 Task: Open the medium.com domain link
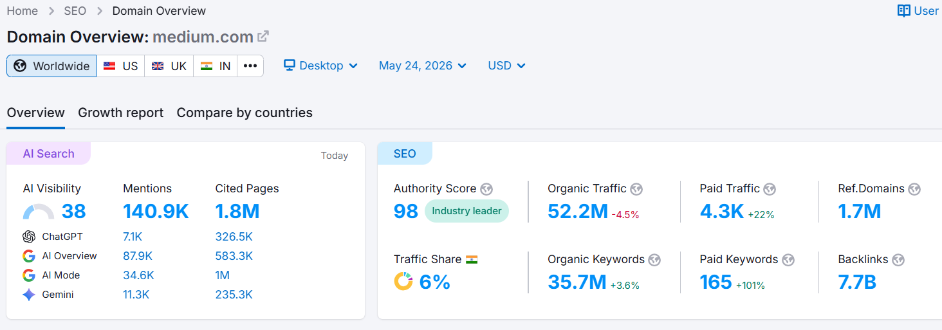pos(203,37)
